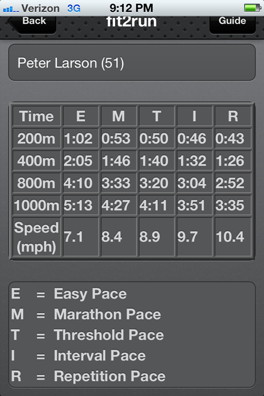
Task: Open the Guide button
Action: coord(233,24)
